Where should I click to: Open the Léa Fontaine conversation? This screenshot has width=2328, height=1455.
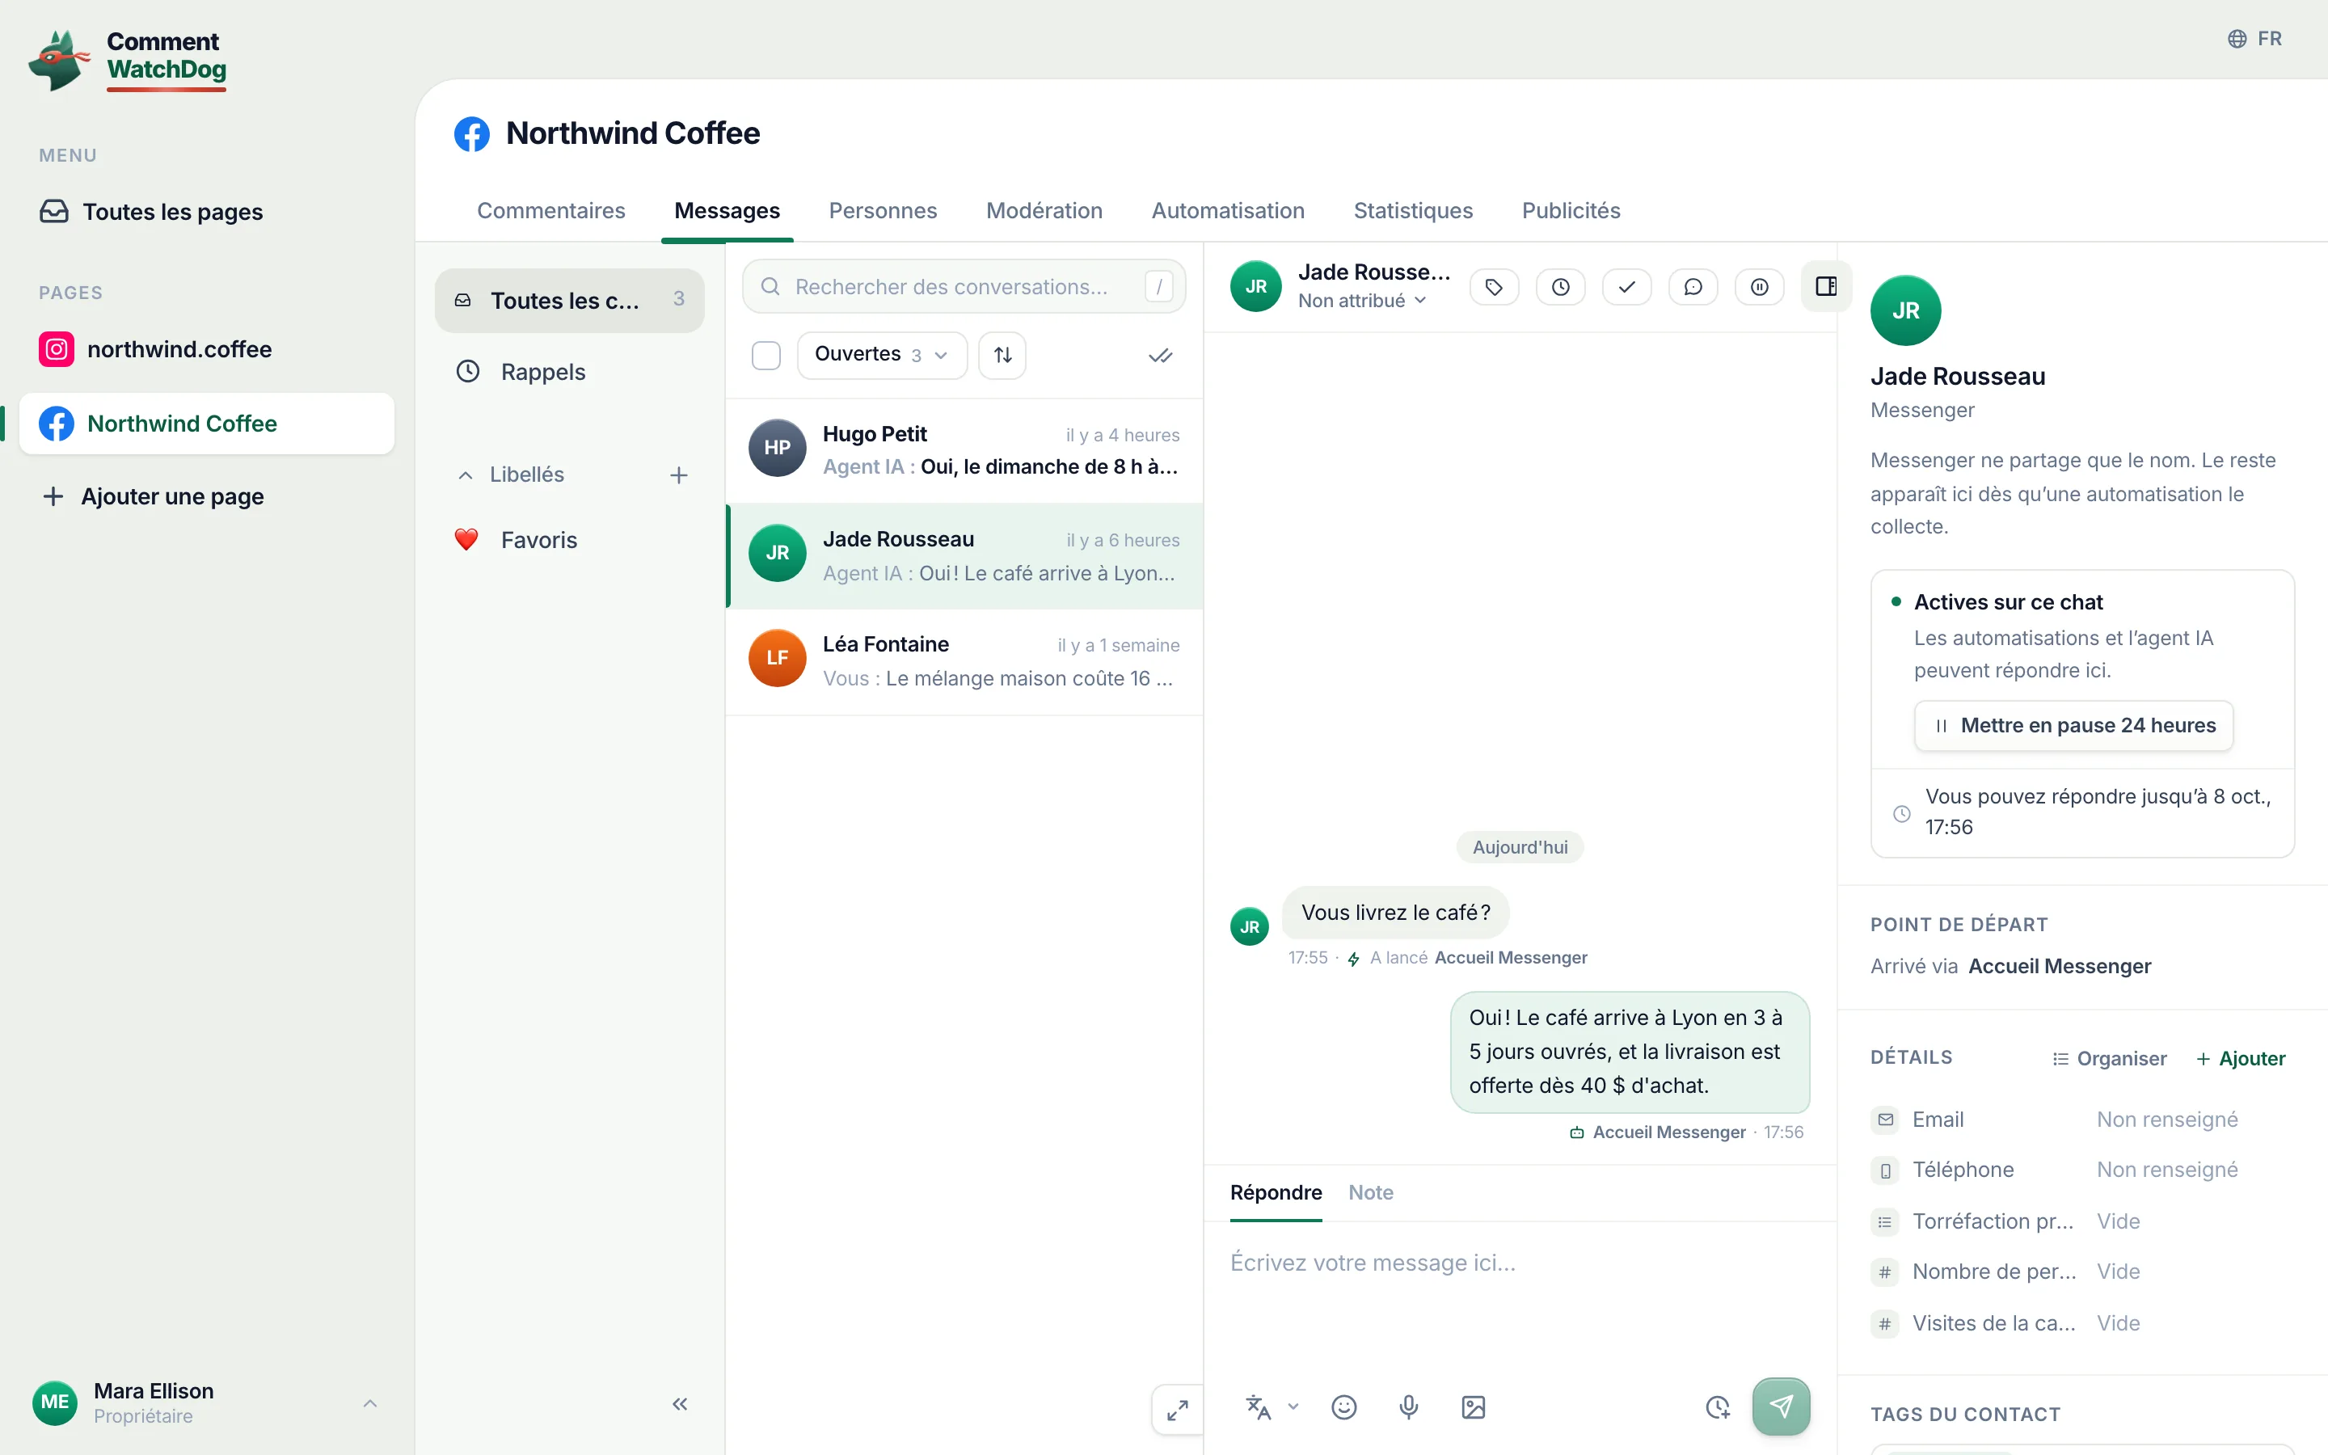point(964,662)
